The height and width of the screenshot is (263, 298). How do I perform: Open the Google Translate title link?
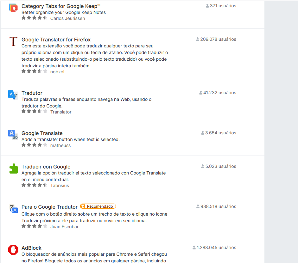[x=42, y=133]
